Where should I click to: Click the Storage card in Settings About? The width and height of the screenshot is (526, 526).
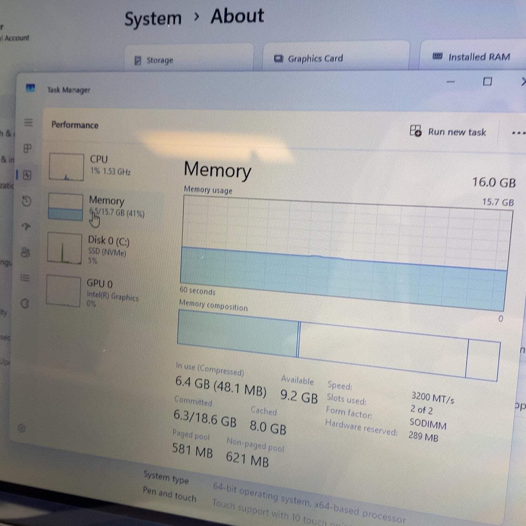[189, 58]
